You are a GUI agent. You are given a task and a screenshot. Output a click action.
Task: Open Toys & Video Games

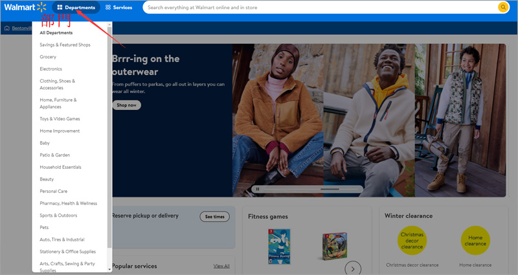pyautogui.click(x=60, y=119)
